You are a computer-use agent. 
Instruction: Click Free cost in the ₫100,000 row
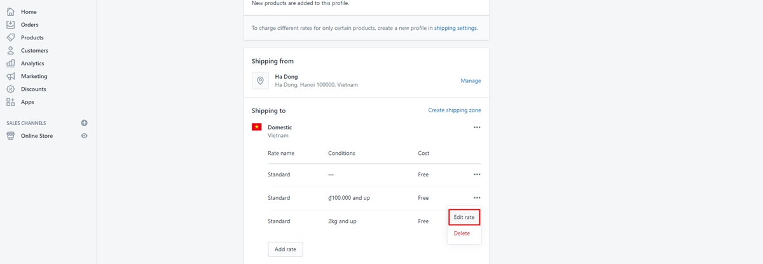[x=423, y=198]
